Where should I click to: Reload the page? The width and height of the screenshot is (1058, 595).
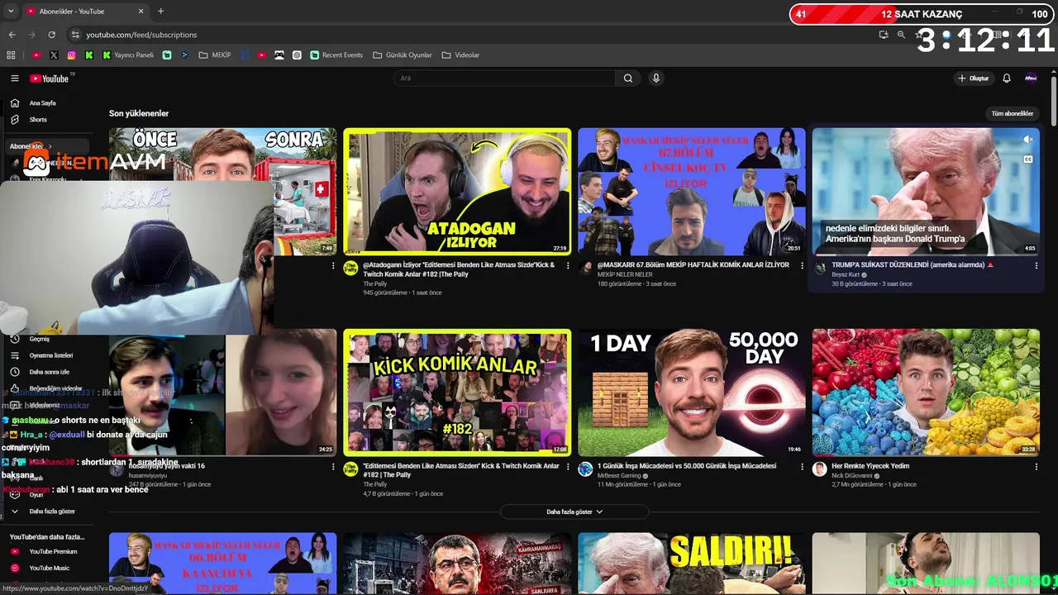coord(51,35)
